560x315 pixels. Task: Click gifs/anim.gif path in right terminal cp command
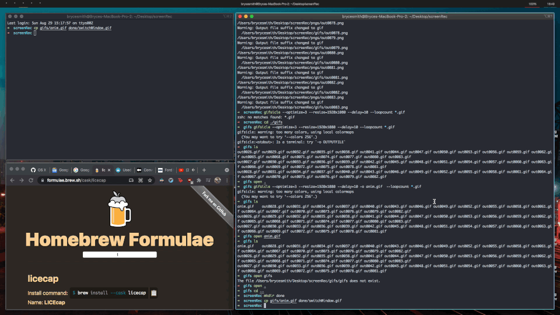point(283,301)
